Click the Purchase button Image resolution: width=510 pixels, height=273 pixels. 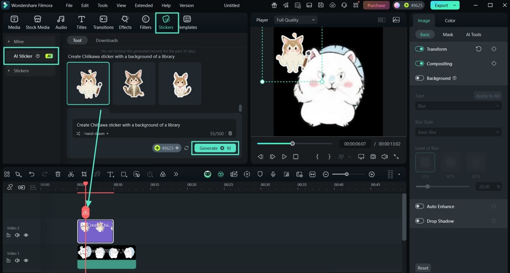(376, 5)
